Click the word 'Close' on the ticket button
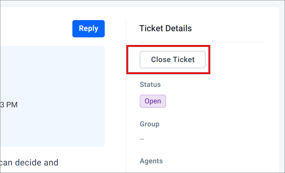Screen dimensions: 285x173 161,60
